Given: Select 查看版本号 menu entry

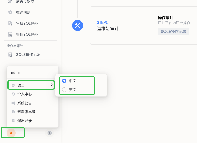Looking at the screenshot, I should point(26,112).
